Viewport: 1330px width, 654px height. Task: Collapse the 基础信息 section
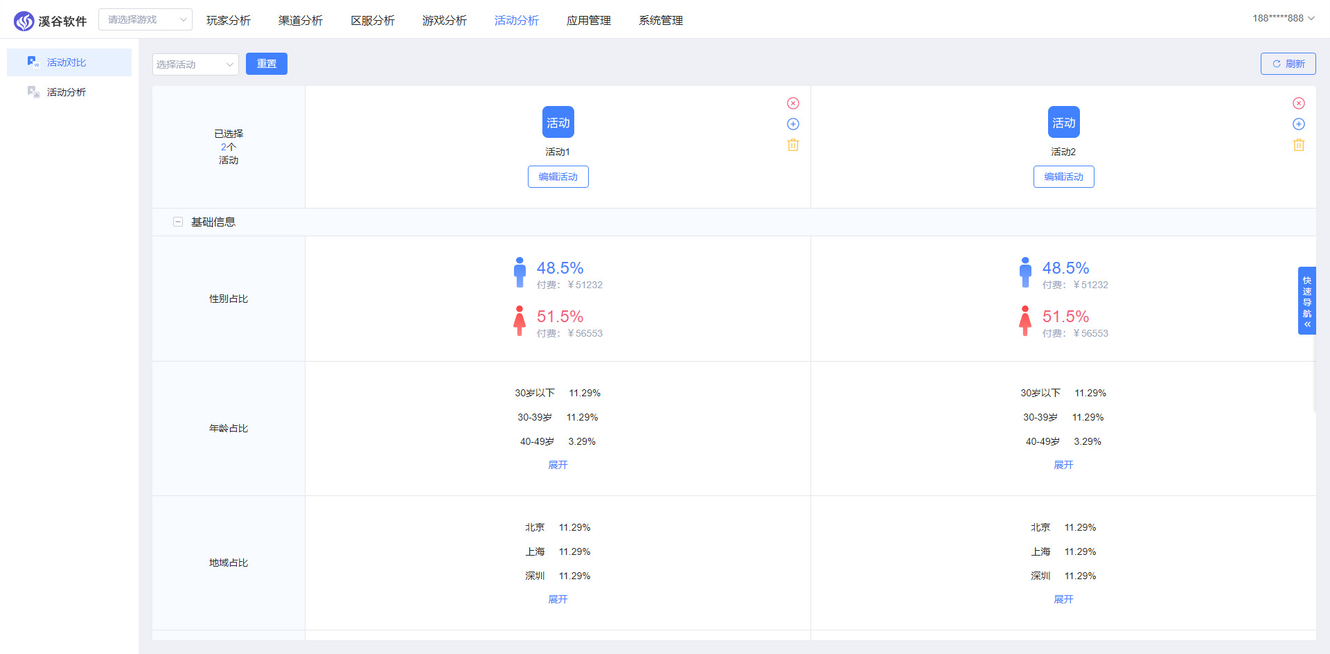(178, 222)
